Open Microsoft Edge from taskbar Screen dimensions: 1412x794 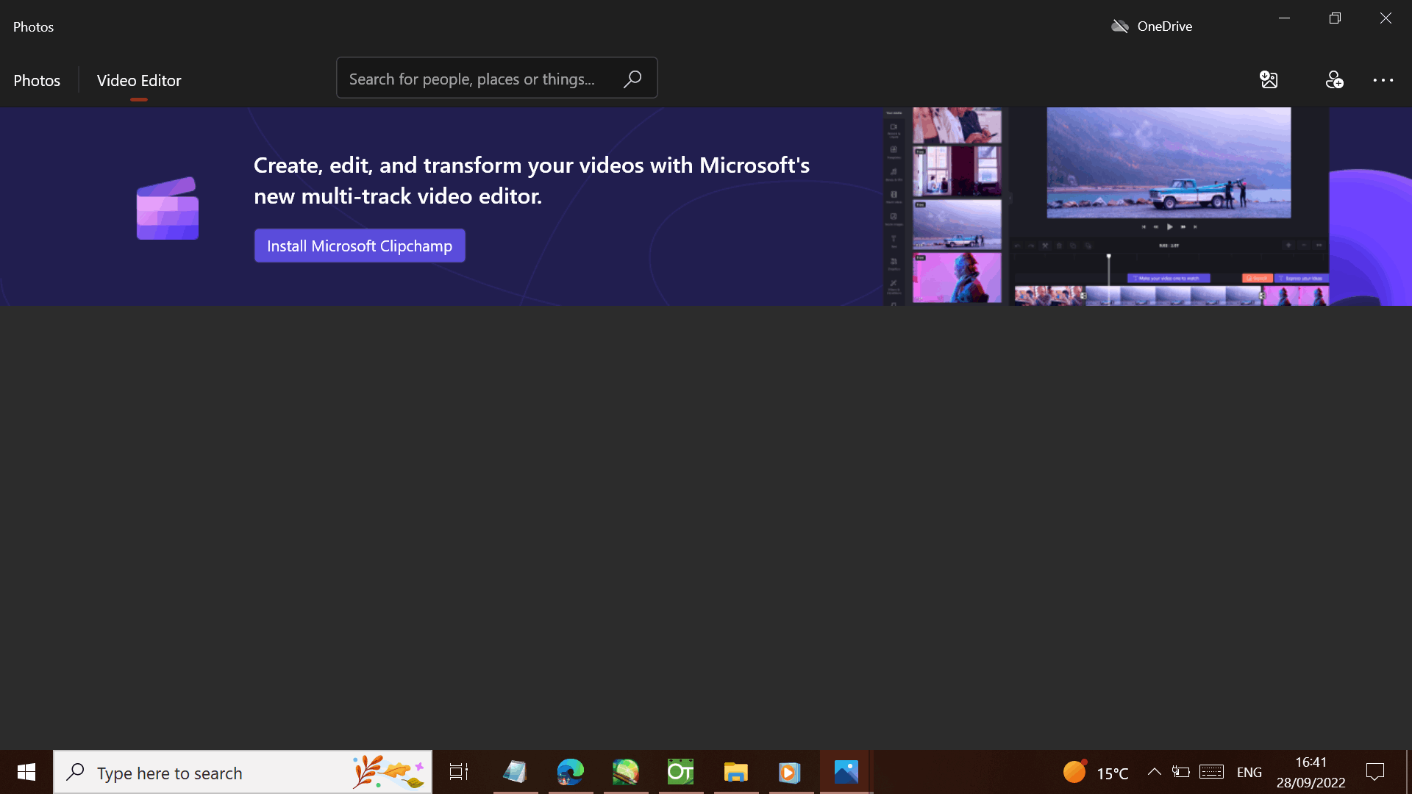click(570, 772)
